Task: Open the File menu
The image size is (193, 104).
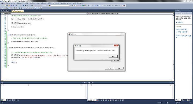Action: click(2, 3)
